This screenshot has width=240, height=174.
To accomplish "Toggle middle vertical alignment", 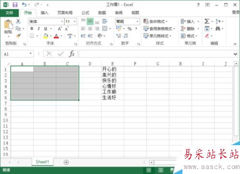I will click(90, 21).
